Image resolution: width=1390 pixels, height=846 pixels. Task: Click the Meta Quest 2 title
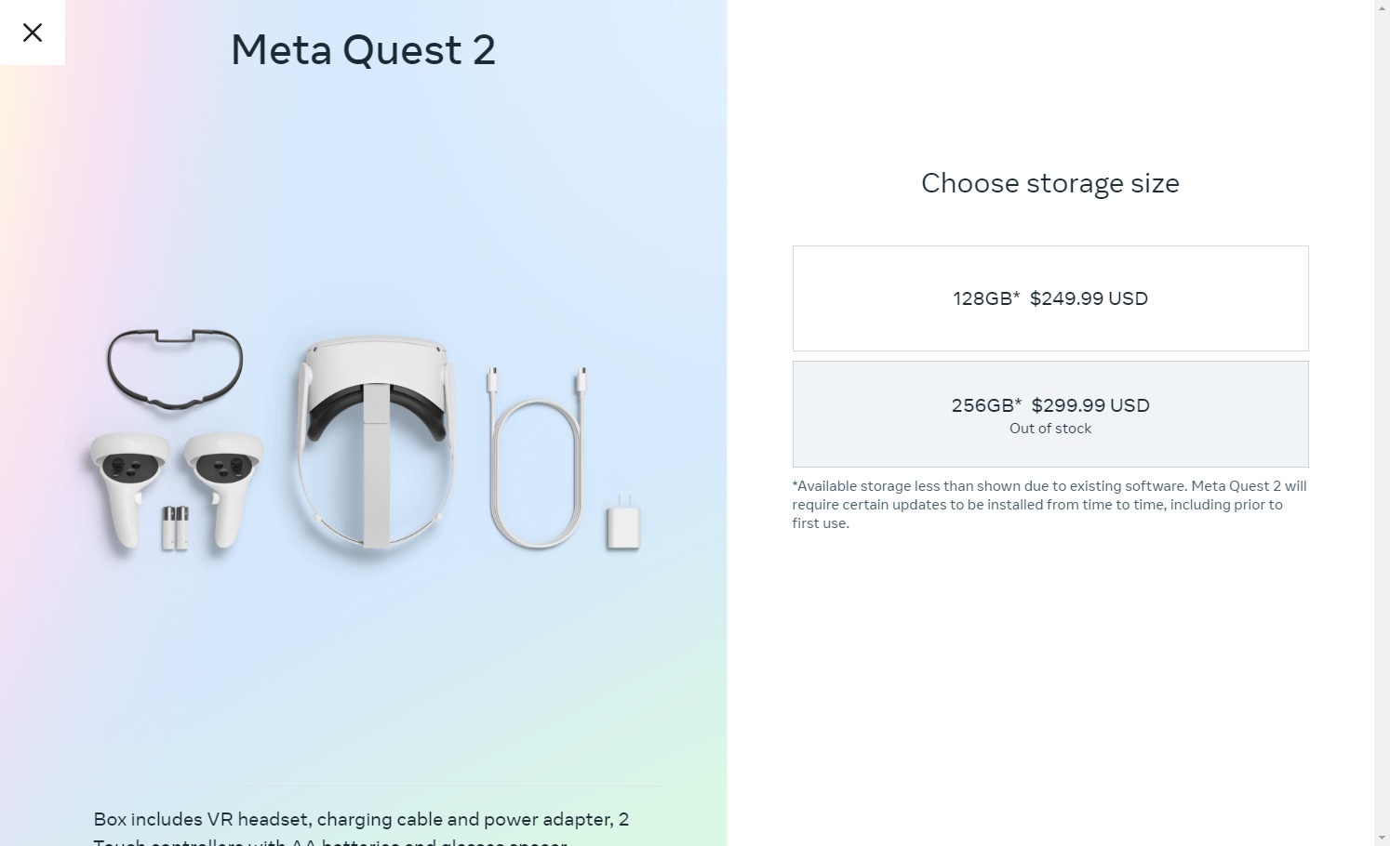[363, 50]
